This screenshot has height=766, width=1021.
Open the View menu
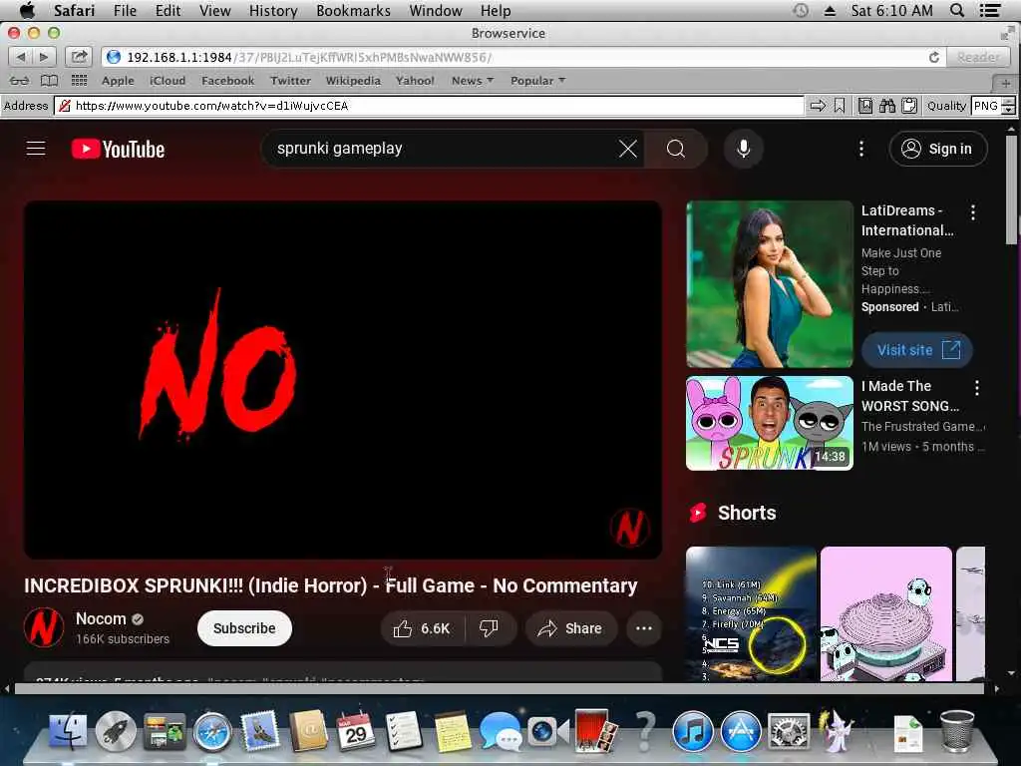pos(215,10)
